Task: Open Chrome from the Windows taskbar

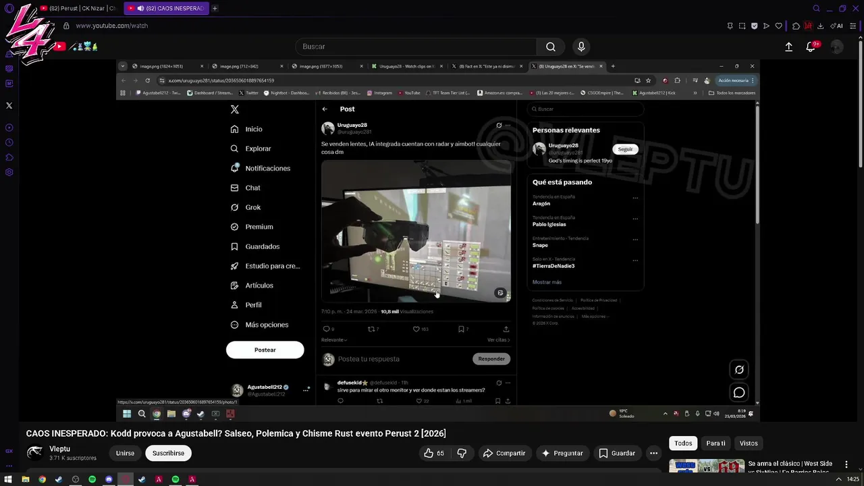Action: click(x=42, y=479)
